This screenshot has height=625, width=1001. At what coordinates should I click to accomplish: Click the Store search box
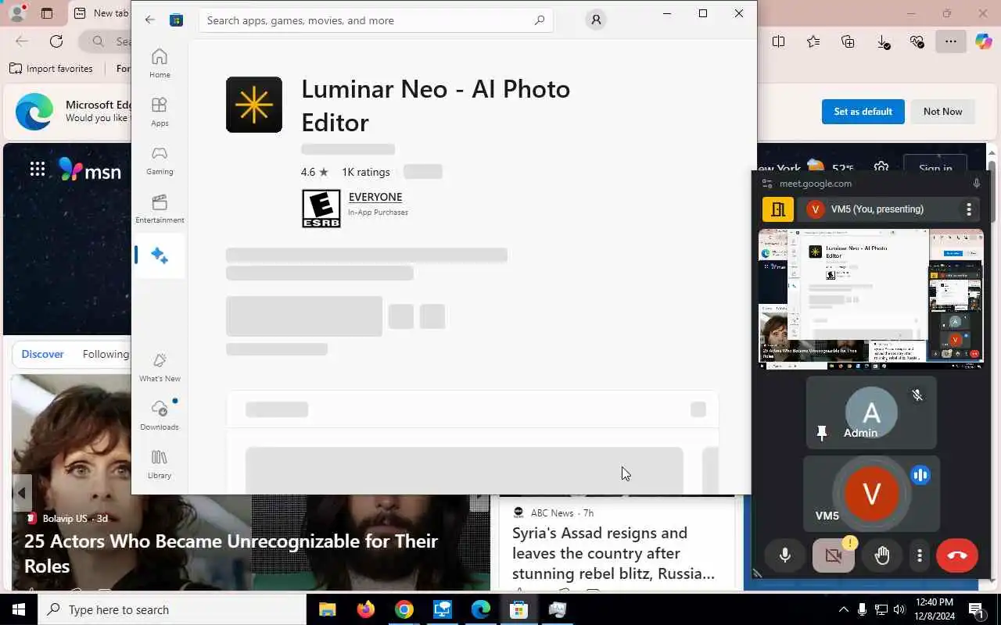[375, 20]
